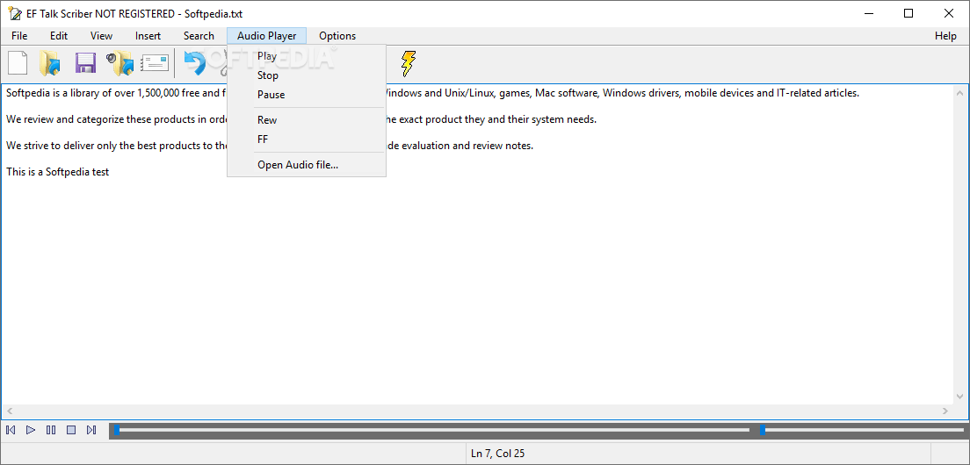Viewport: 970px width, 465px height.
Task: Click the text 'We review and categorize these products'
Action: coord(98,120)
